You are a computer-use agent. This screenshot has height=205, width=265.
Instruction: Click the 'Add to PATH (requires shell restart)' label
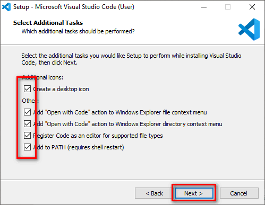(x=79, y=147)
